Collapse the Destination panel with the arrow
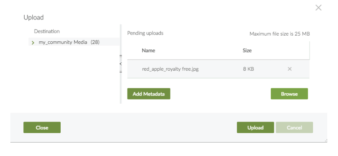 point(120,64)
